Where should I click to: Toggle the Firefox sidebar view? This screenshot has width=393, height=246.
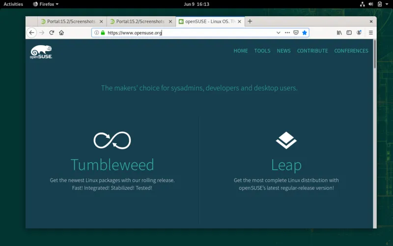tap(349, 32)
